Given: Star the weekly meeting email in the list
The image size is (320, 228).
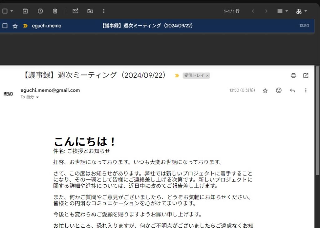Looking at the screenshot, I should [15, 26].
